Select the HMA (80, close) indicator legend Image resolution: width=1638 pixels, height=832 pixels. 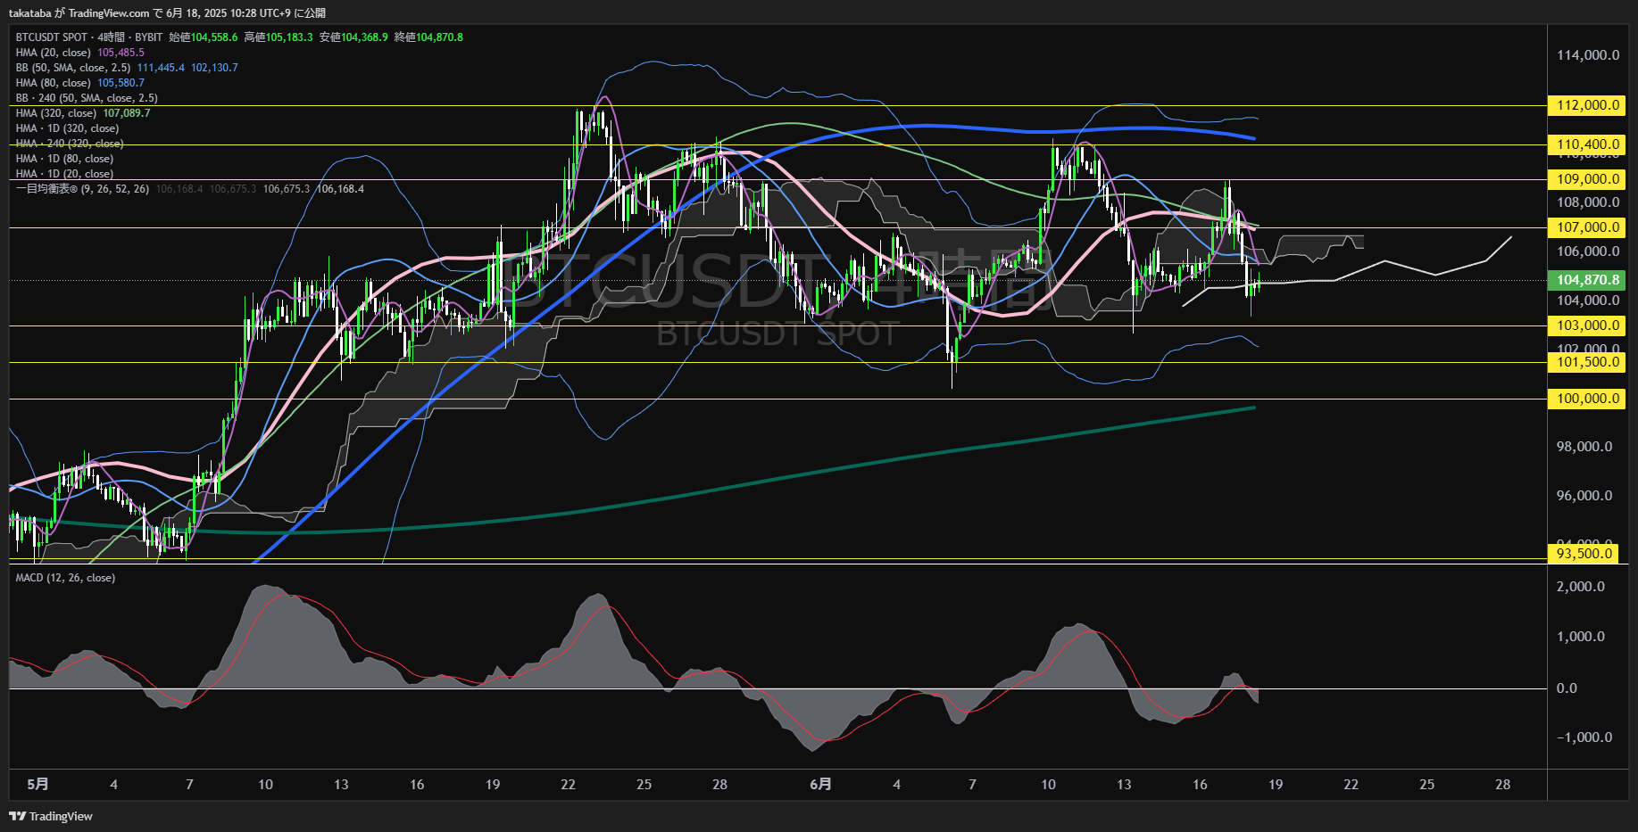[x=79, y=83]
